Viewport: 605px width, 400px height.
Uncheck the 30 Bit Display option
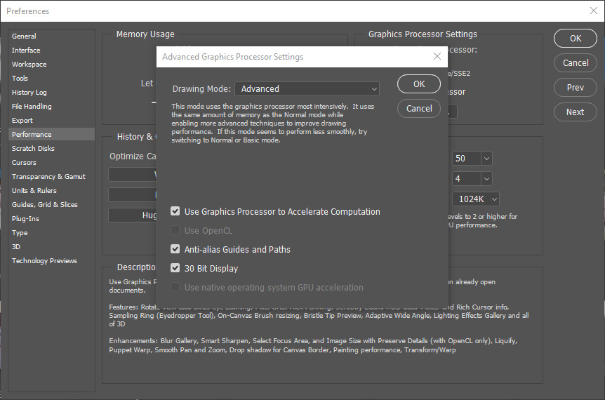175,268
